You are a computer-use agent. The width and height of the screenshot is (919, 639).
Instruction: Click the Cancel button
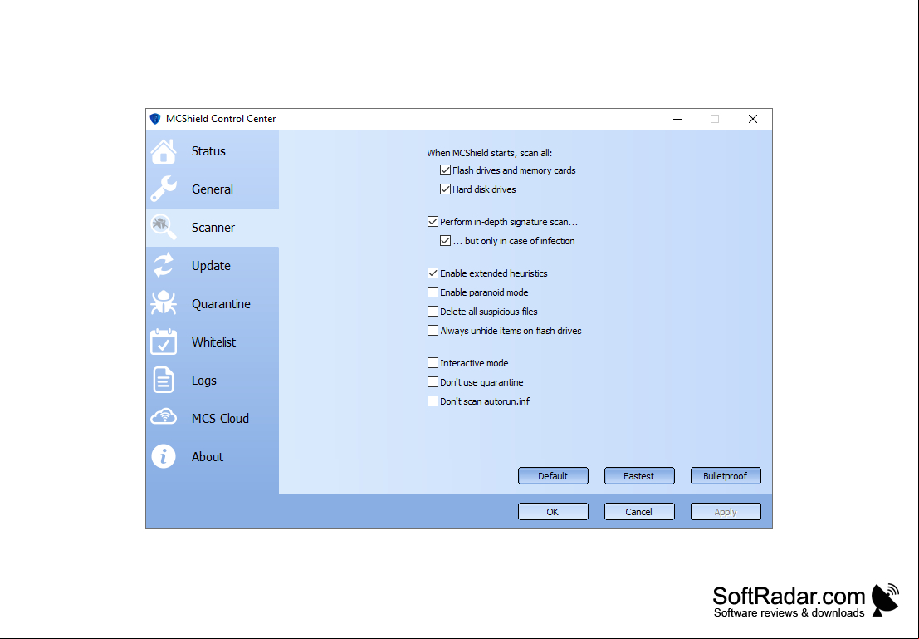click(639, 512)
